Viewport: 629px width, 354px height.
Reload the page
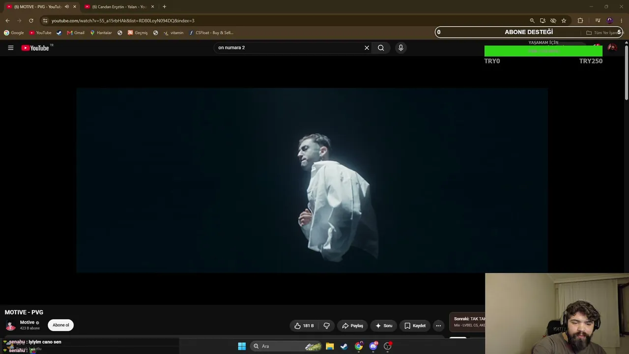point(31,21)
